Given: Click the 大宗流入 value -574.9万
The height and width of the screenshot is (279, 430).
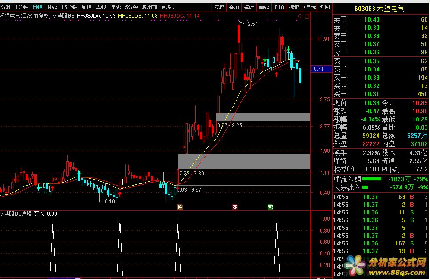Looking at the screenshot, I should click(402, 187).
